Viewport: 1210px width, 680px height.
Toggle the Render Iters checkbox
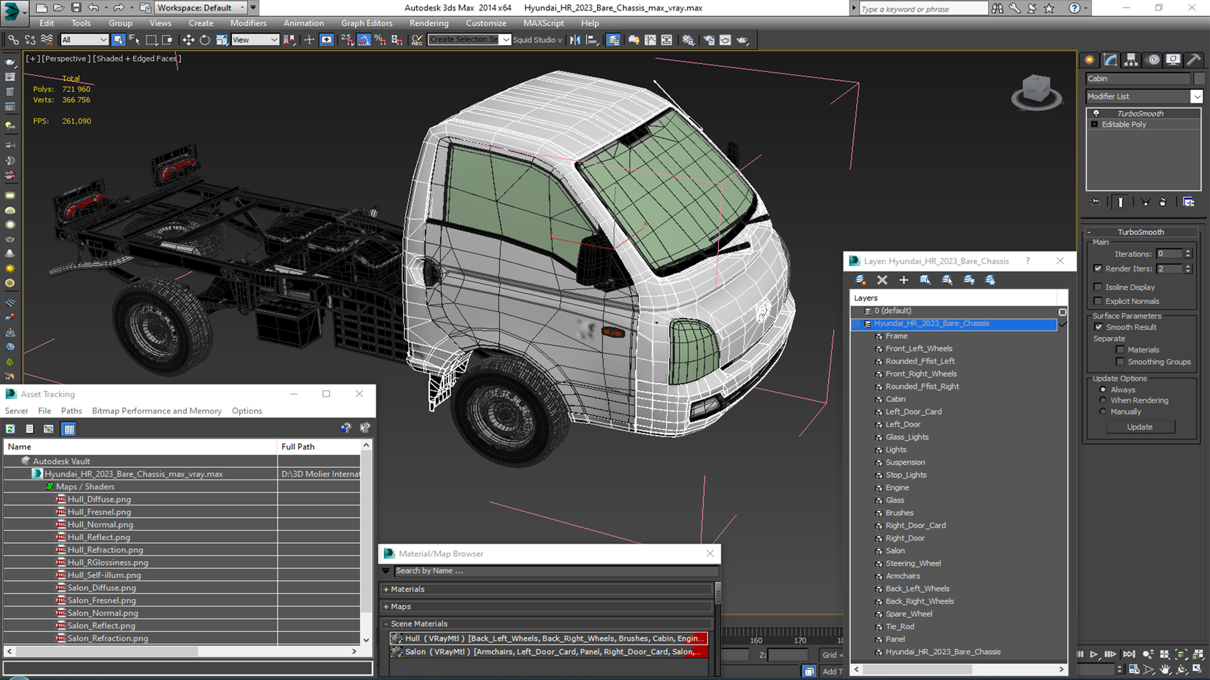point(1098,269)
